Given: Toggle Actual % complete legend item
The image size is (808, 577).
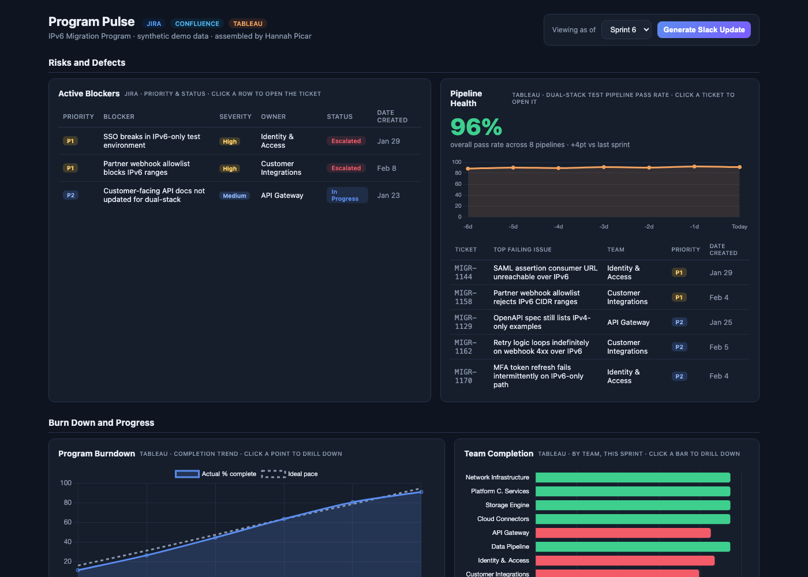Looking at the screenshot, I should pos(216,474).
